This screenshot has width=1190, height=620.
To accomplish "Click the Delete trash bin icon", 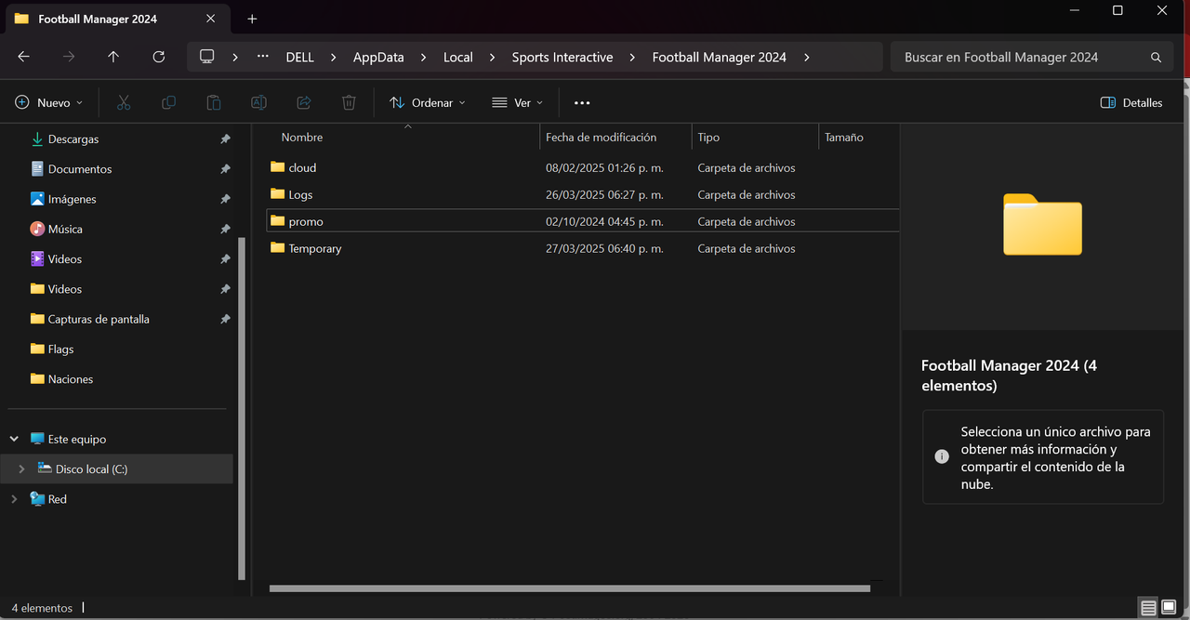I will 349,103.
